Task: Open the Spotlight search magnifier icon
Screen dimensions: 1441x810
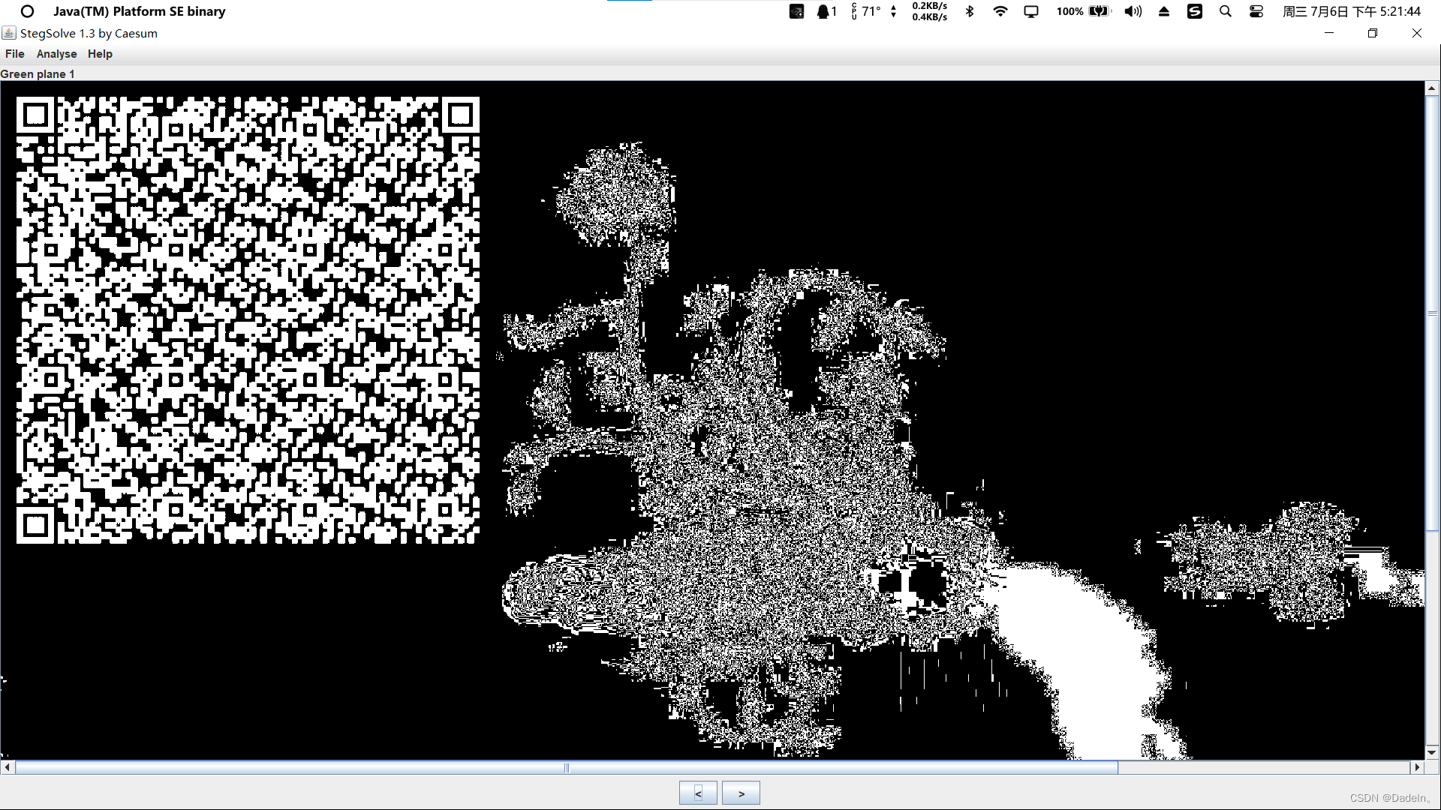Action: click(x=1225, y=11)
